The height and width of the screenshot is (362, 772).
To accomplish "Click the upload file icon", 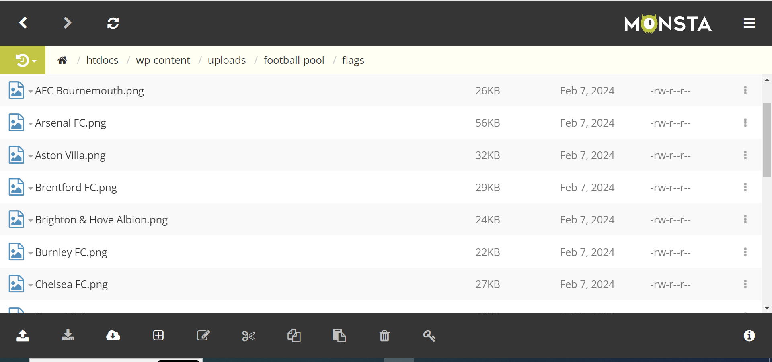I will pyautogui.click(x=23, y=335).
